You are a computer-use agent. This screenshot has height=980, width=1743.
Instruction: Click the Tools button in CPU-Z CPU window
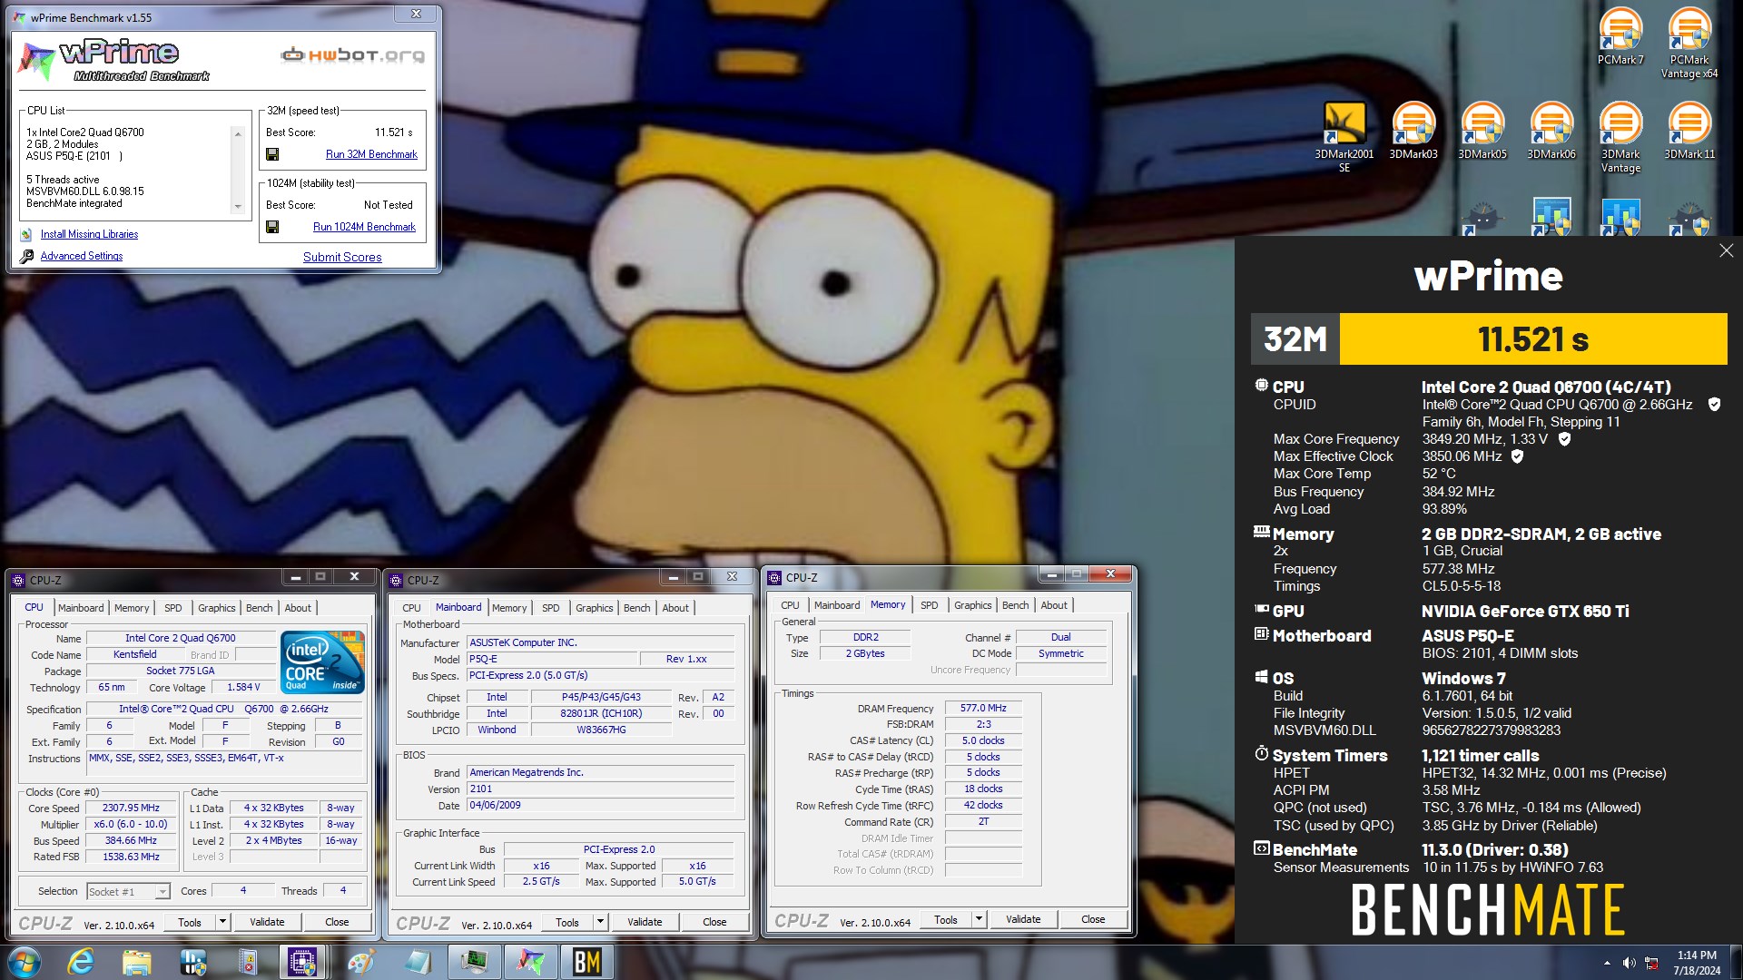(x=190, y=922)
